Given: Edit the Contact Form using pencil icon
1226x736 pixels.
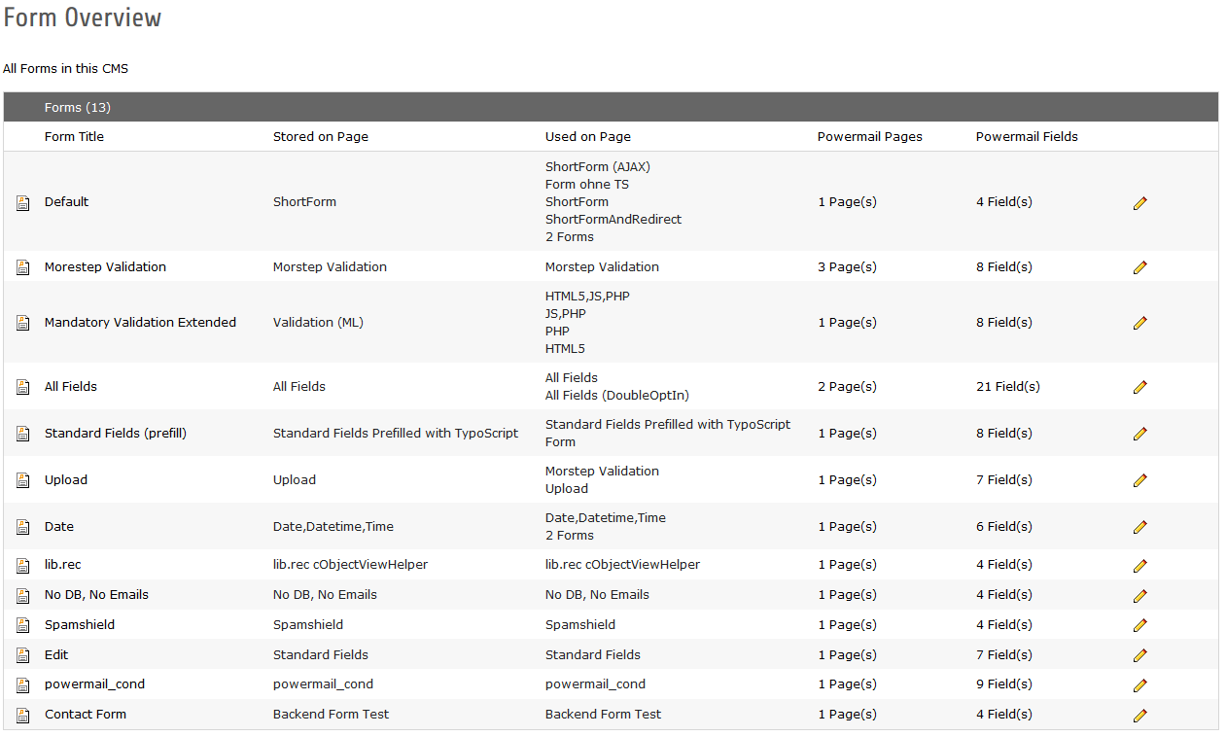Looking at the screenshot, I should coord(1140,716).
